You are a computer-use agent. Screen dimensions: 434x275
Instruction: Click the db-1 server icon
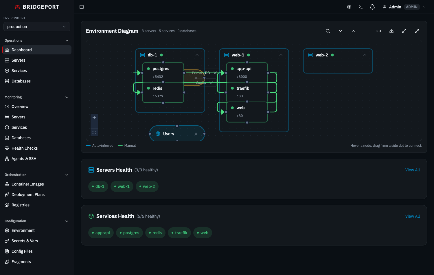(143, 55)
